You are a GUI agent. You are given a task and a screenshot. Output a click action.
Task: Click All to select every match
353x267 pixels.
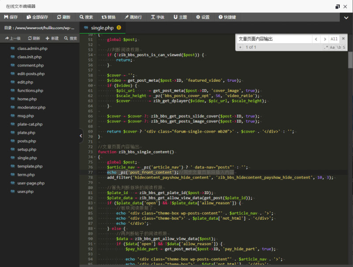click(x=334, y=39)
